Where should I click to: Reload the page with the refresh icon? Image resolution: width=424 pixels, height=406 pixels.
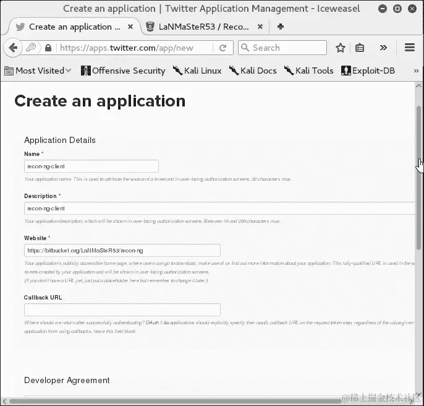pyautogui.click(x=223, y=48)
